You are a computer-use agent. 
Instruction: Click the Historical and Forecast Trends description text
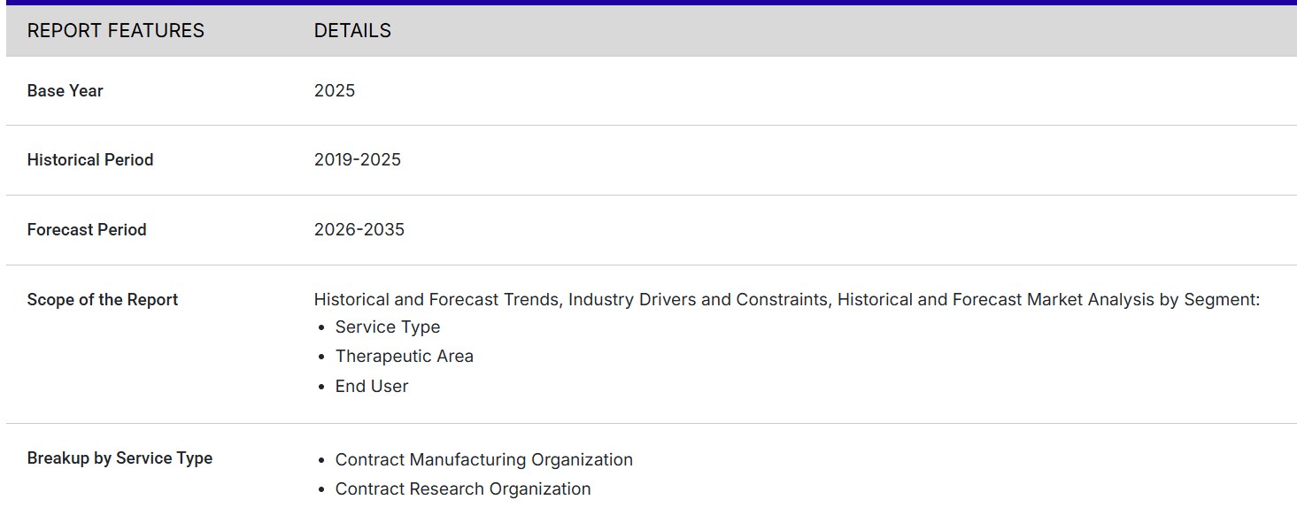(x=786, y=300)
